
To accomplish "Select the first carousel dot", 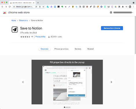I will point(65,107).
